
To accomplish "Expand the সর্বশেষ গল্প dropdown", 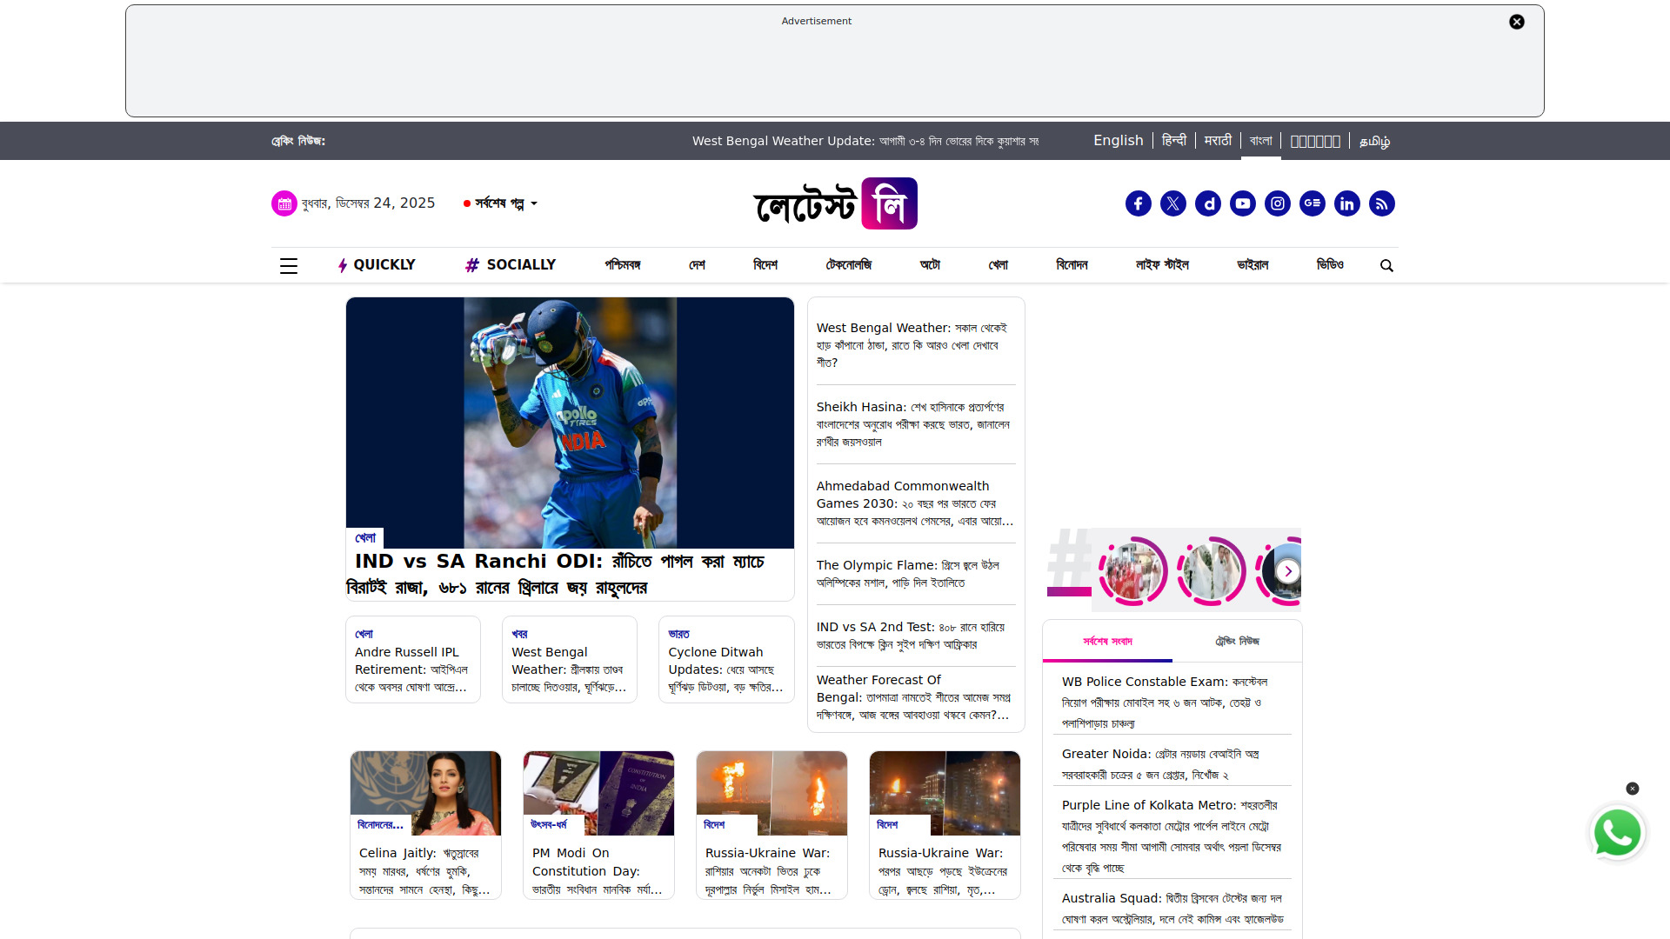I will click(500, 203).
